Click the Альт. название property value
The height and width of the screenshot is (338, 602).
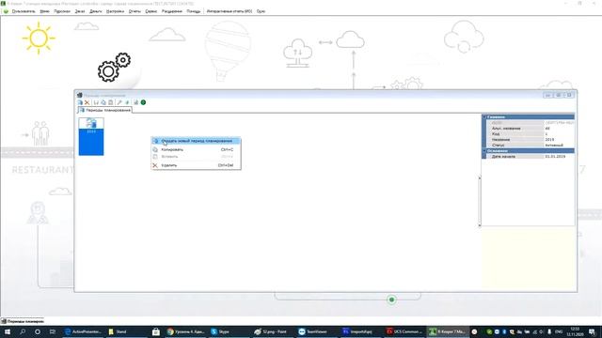[559, 129]
